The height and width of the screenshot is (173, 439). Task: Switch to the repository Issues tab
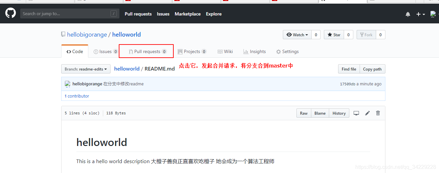[x=106, y=51]
